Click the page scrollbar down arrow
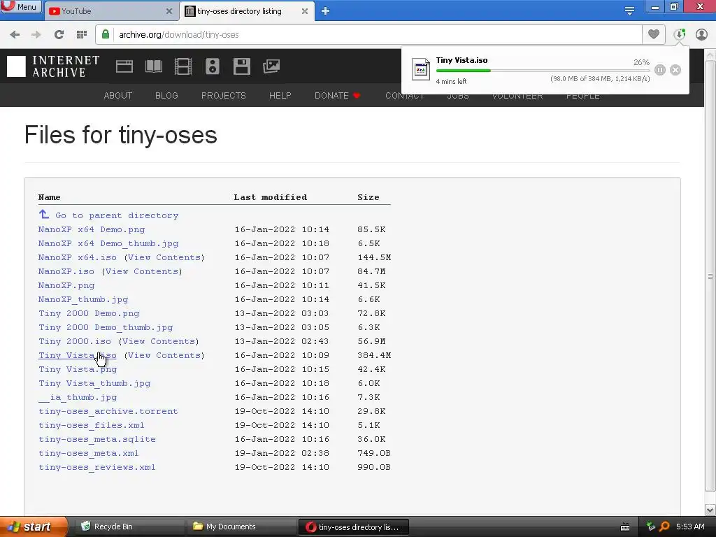This screenshot has width=716, height=537. [x=710, y=510]
